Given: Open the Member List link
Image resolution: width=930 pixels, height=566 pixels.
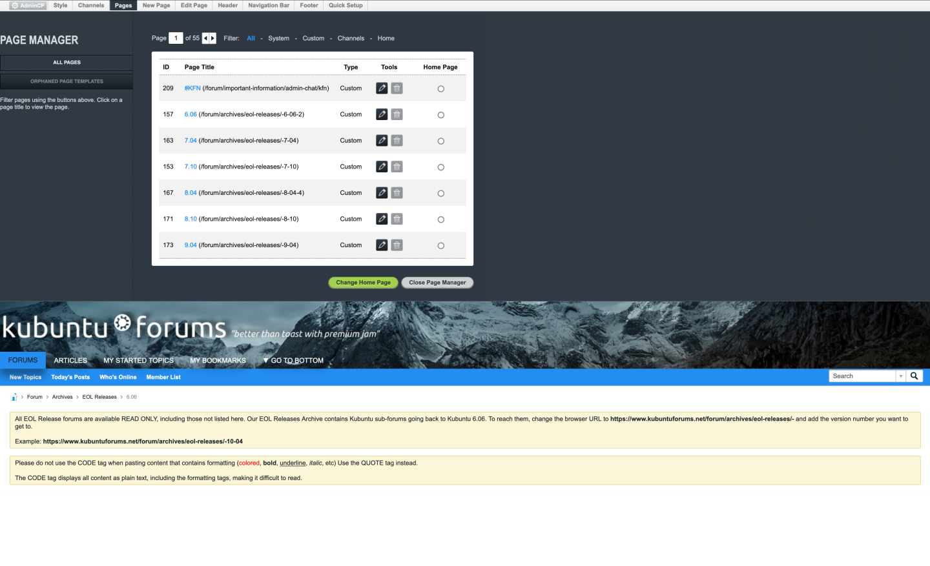Looking at the screenshot, I should click(x=163, y=377).
